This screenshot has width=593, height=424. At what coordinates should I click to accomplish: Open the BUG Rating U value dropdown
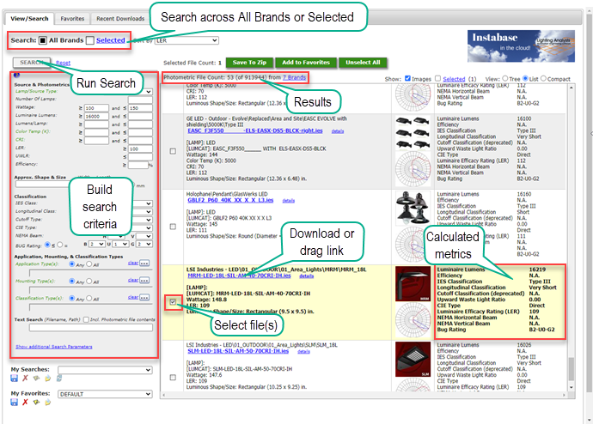(120, 245)
